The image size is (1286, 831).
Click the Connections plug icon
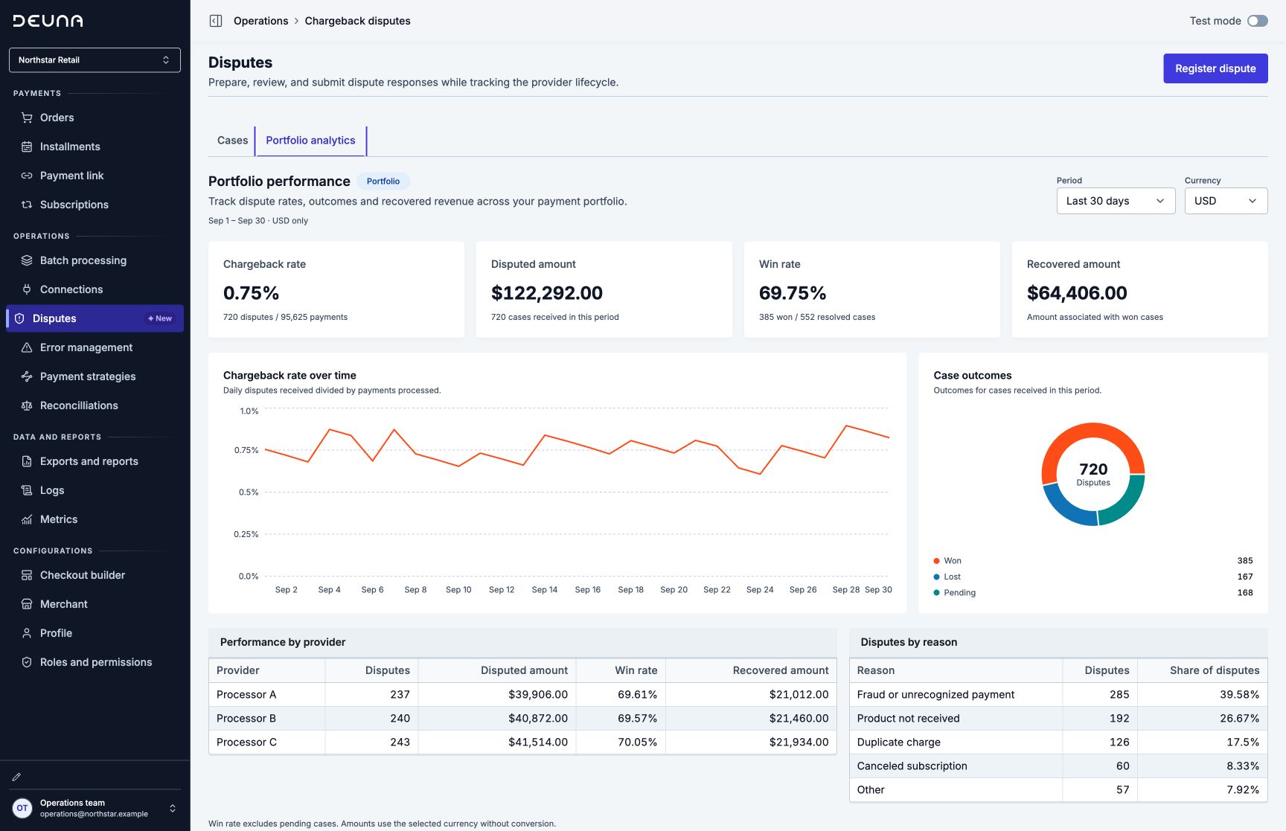27,289
